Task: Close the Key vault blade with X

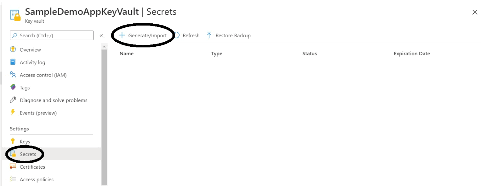Action: (475, 12)
